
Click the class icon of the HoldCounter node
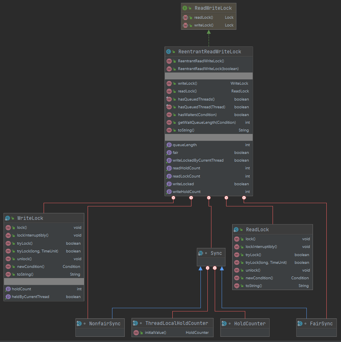(x=224, y=323)
